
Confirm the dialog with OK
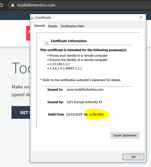[133, 157]
